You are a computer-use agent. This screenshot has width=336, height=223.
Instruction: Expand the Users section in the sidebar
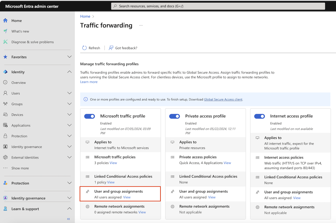(69, 93)
